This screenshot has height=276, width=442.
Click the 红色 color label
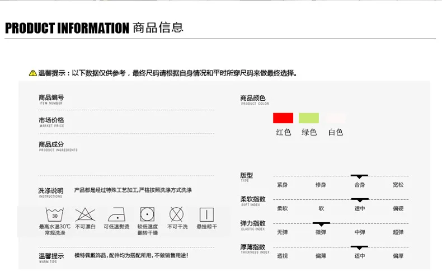pos(284,132)
